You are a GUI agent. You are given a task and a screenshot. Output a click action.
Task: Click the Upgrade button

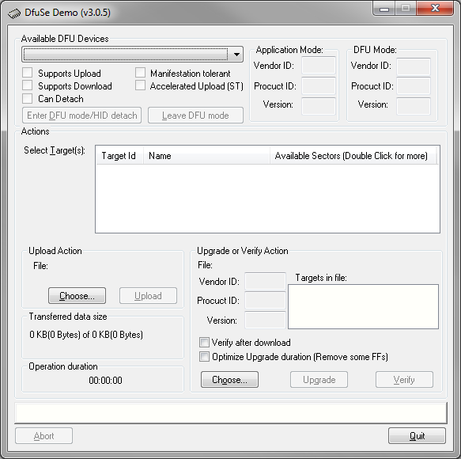(x=319, y=380)
